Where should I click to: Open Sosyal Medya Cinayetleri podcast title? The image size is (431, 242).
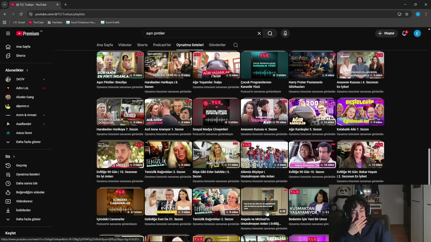(210, 129)
